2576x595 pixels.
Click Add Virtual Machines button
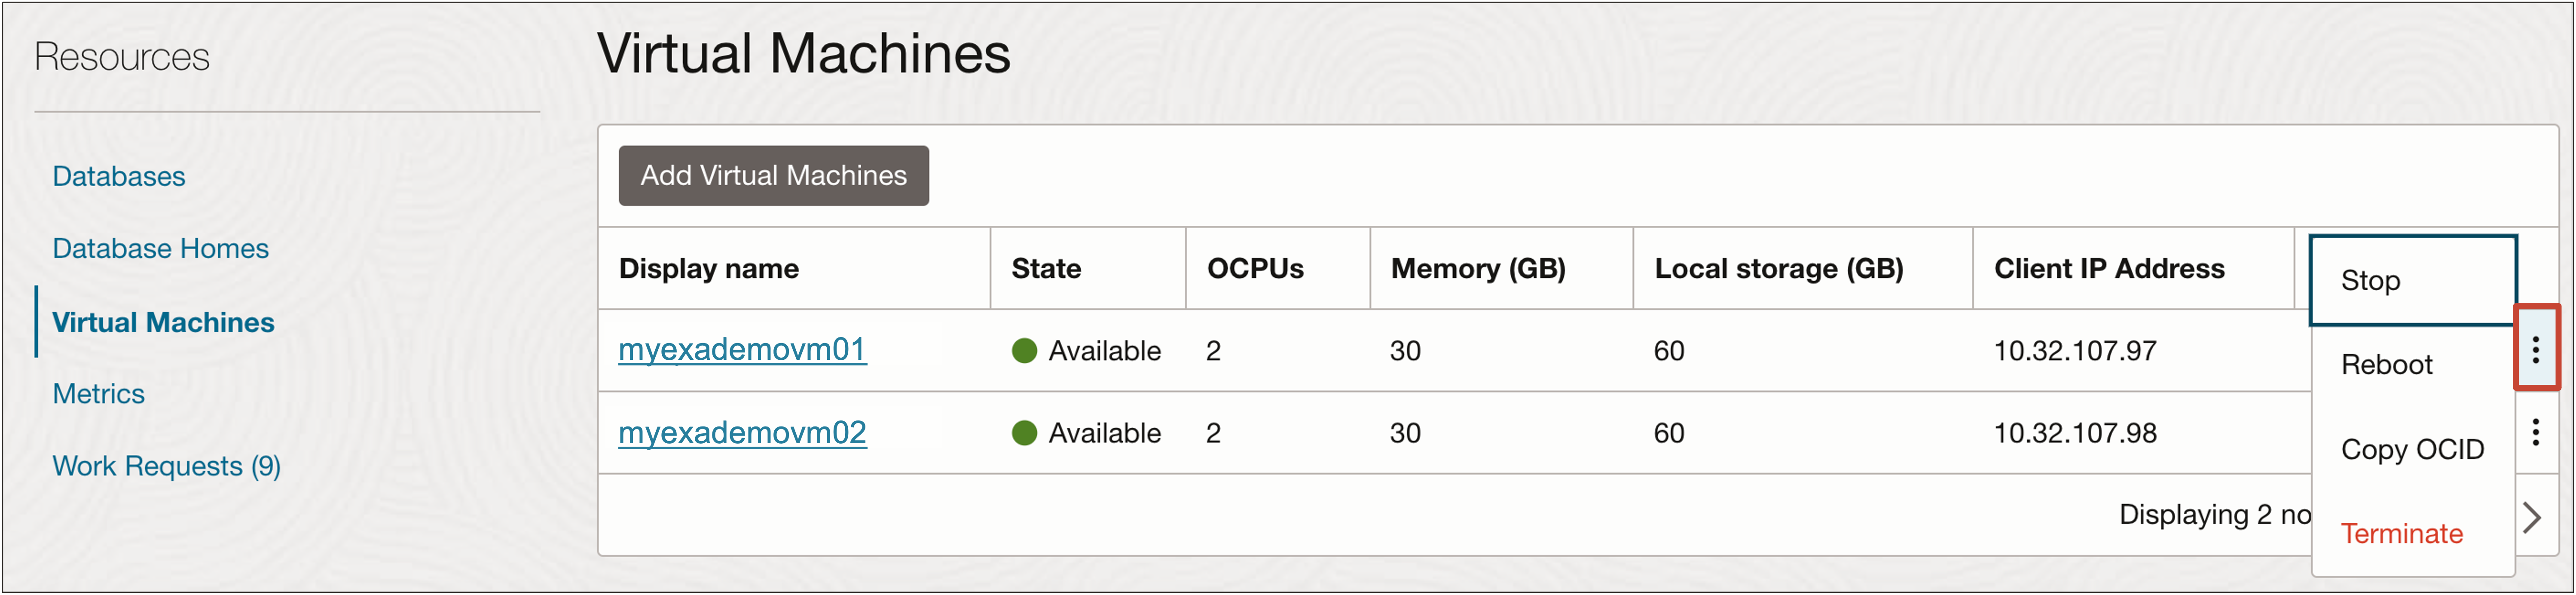773,175
